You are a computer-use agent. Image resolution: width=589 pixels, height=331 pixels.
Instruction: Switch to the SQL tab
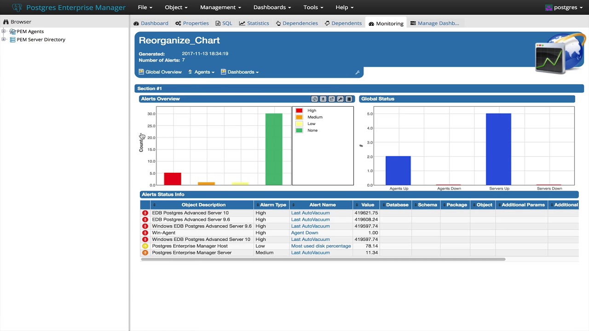click(224, 23)
